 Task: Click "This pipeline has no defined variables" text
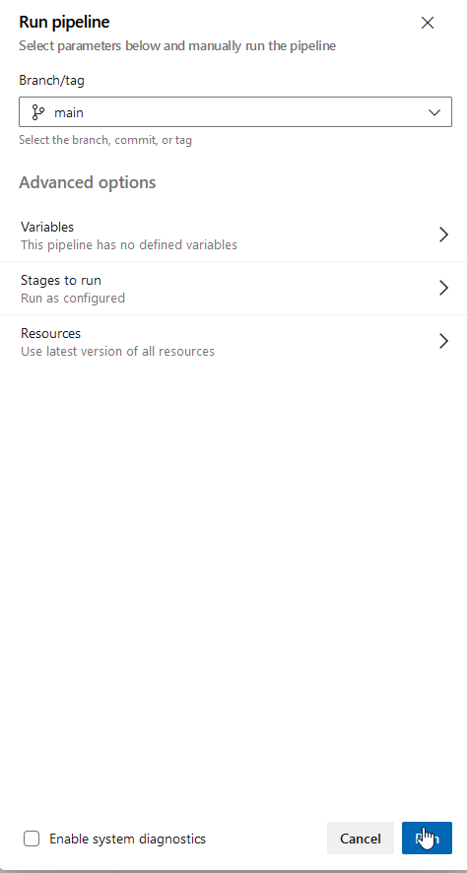[129, 245]
